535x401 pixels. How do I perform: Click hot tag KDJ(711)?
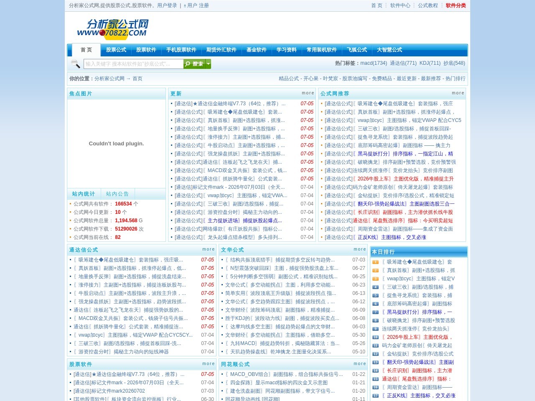click(x=430, y=63)
